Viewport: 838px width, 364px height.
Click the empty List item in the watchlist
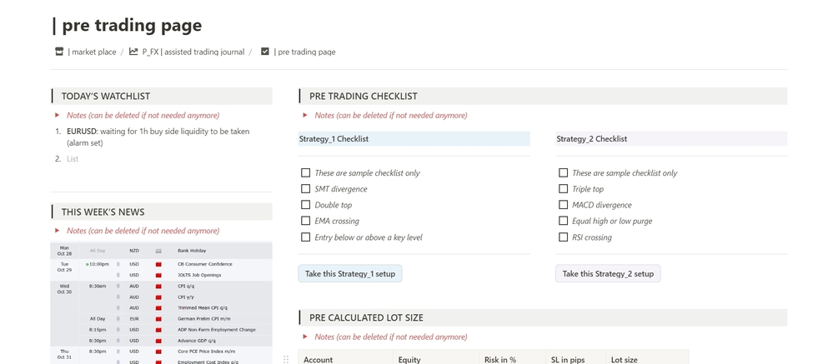coord(73,159)
